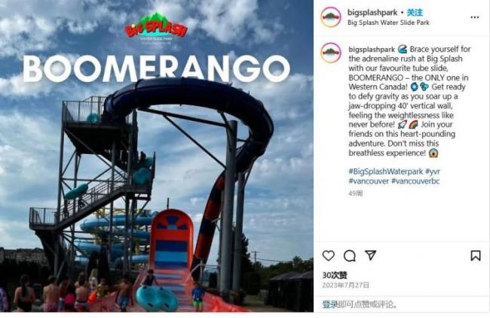Like the post with the heart icon
Viewport: 490px width, 318px height.
(x=328, y=256)
